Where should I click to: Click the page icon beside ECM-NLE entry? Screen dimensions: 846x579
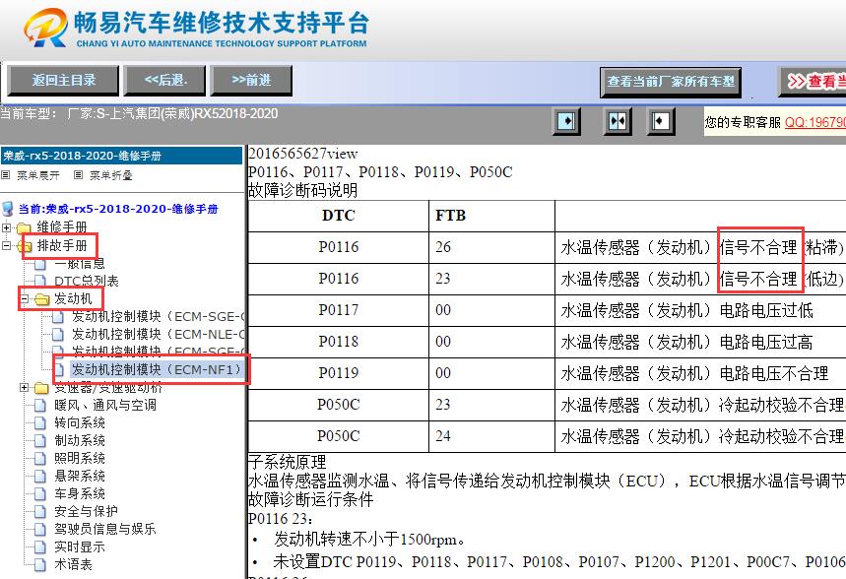58,335
